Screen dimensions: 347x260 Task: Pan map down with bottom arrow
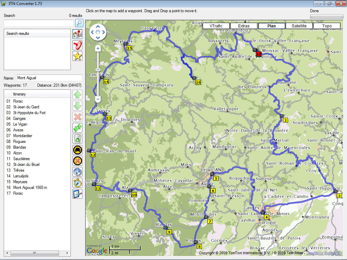pos(98,38)
